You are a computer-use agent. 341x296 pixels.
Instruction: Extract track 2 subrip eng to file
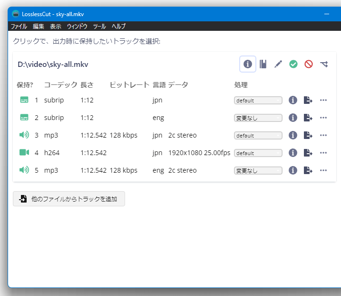pos(308,118)
